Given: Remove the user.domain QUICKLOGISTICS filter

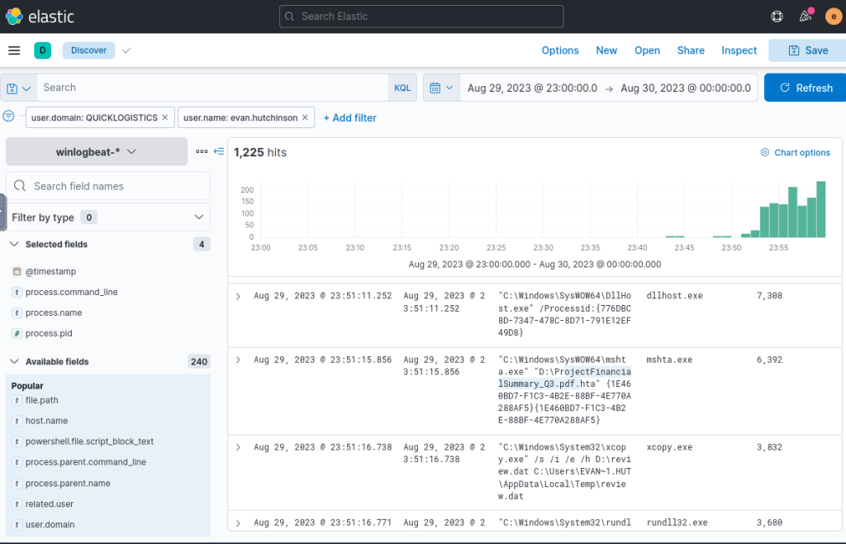Looking at the screenshot, I should tap(165, 117).
